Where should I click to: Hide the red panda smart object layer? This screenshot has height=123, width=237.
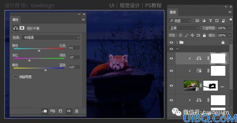(x=171, y=85)
